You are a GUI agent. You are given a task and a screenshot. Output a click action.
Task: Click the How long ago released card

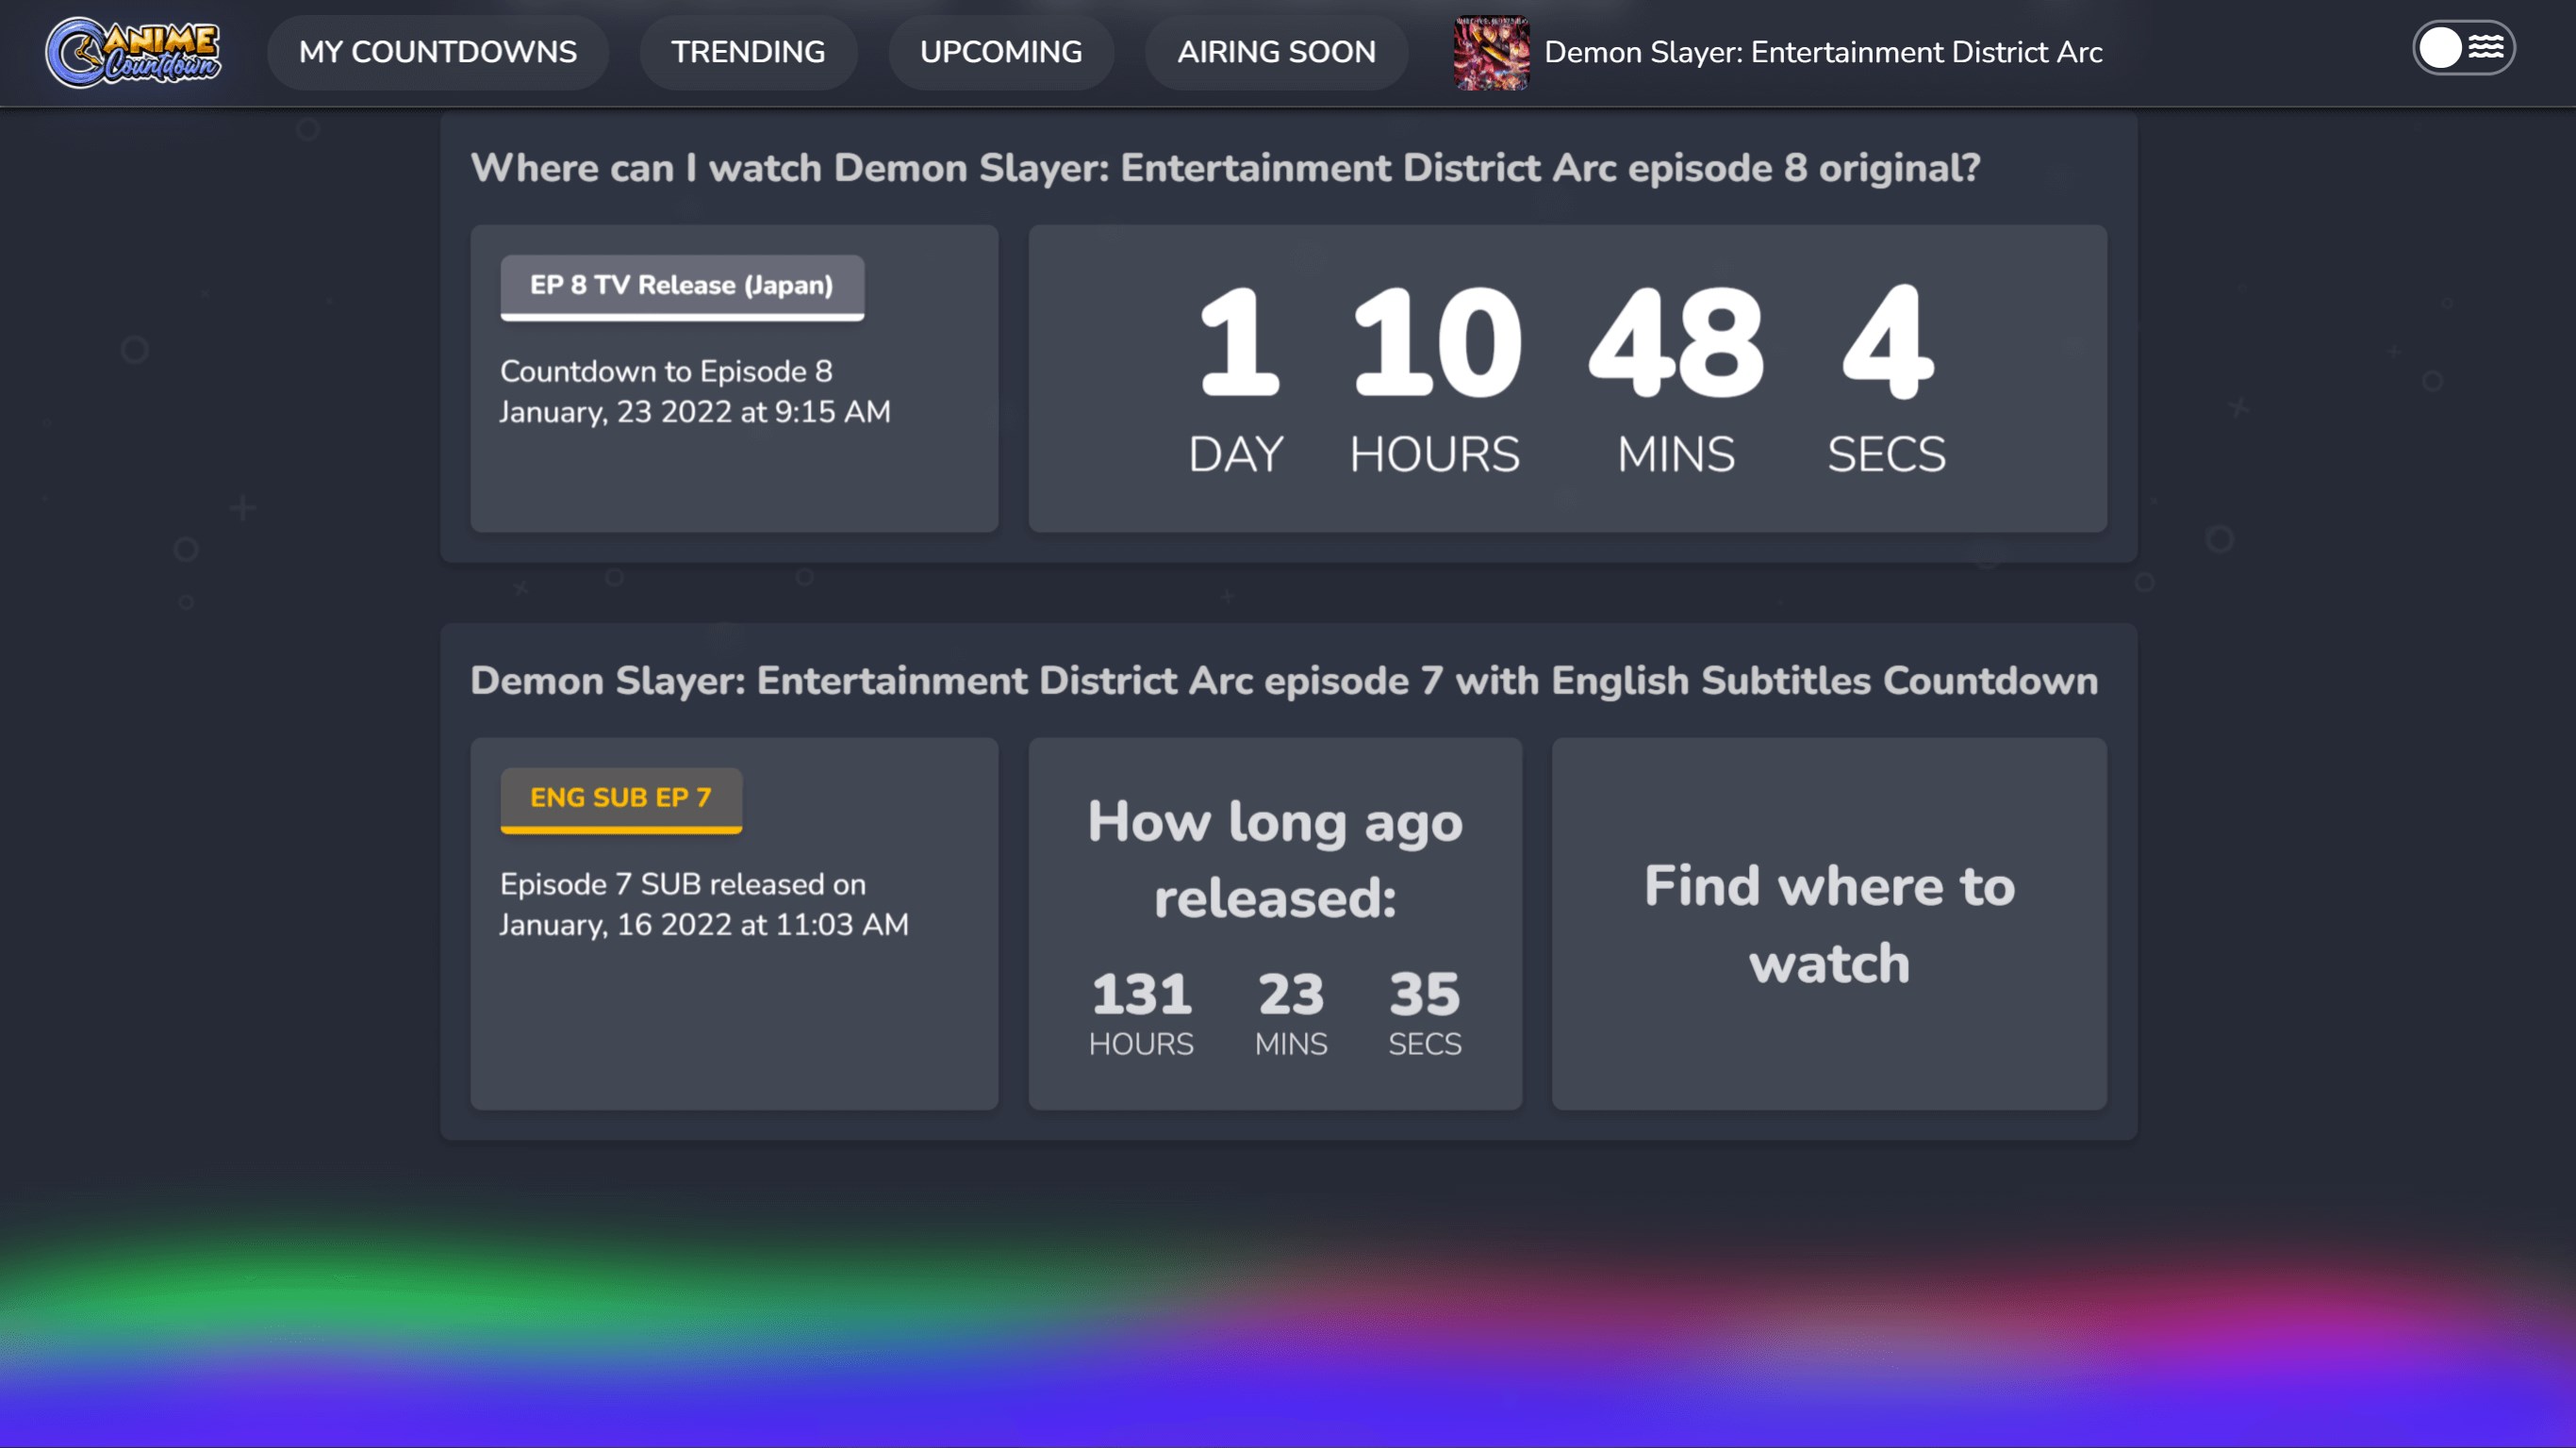pyautogui.click(x=1274, y=924)
